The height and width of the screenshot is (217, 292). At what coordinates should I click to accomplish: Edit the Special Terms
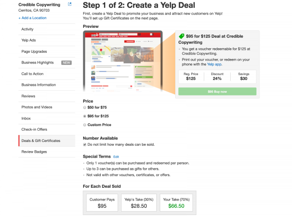(x=116, y=157)
